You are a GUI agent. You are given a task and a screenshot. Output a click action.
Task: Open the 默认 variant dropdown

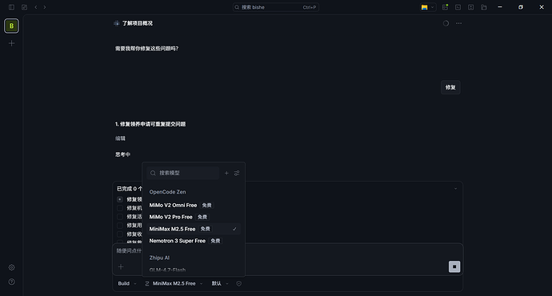(220, 284)
